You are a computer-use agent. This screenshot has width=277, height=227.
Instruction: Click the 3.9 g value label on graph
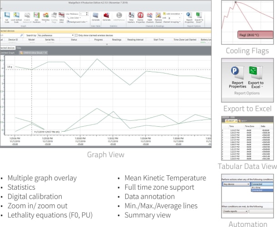coord(10,67)
